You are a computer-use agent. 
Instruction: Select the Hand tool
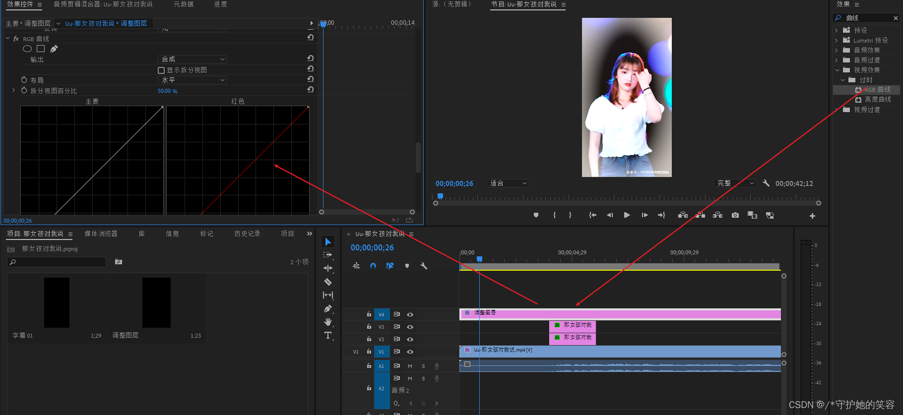point(328,322)
